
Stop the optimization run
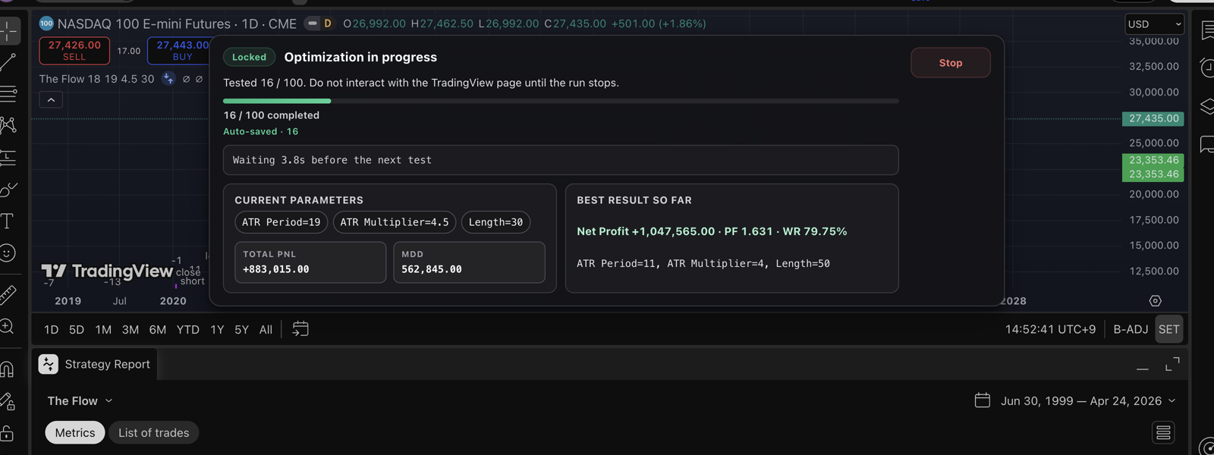click(951, 63)
